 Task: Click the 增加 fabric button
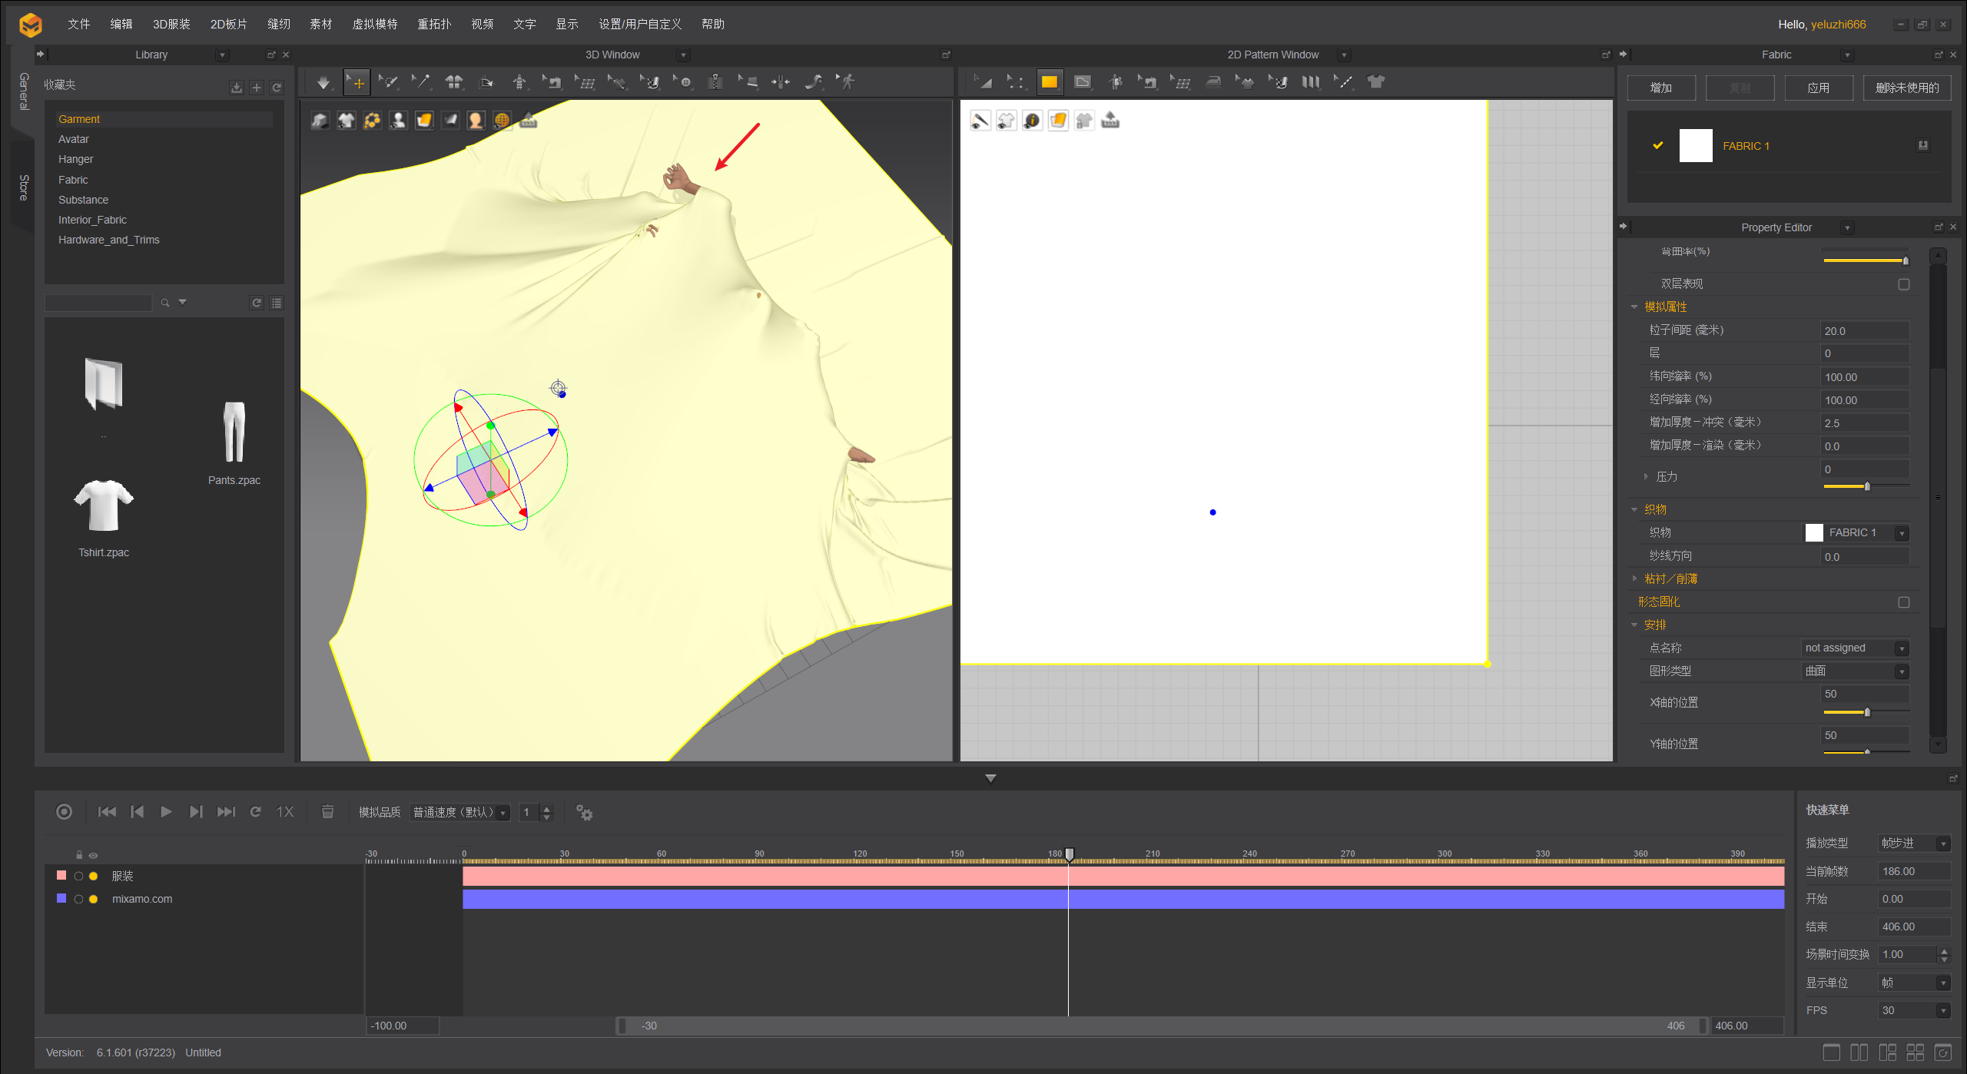[x=1660, y=88]
